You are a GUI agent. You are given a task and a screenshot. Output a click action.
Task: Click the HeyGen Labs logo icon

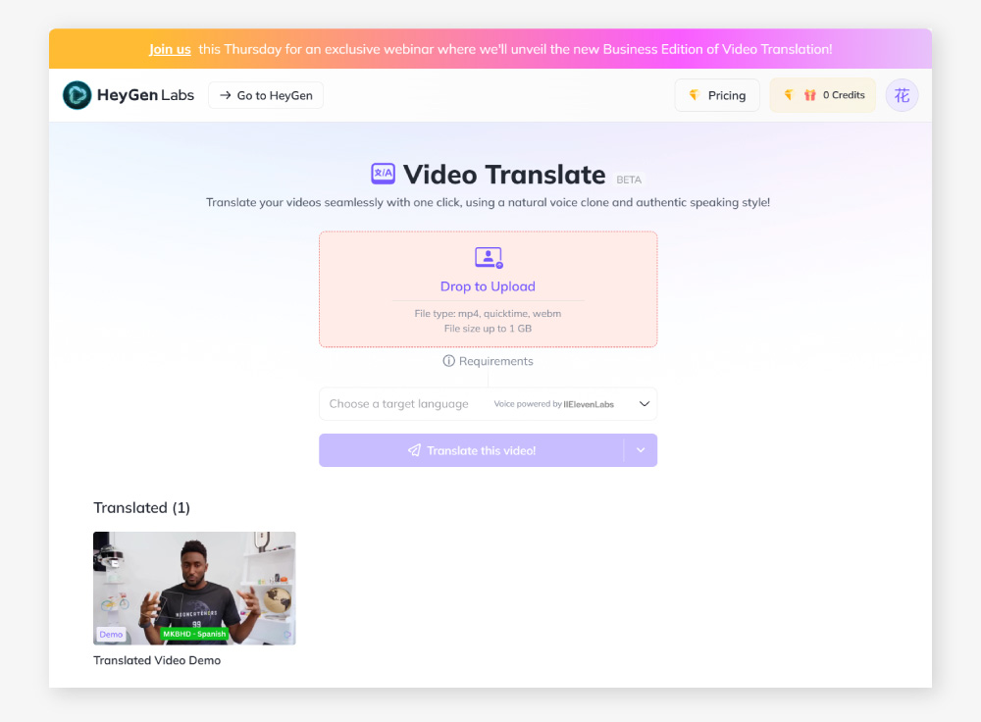point(77,95)
